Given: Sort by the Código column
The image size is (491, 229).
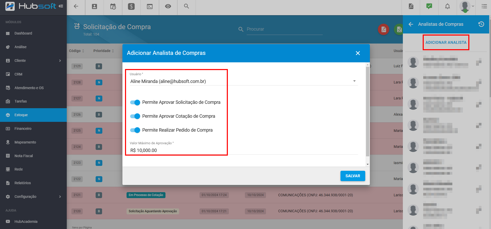Looking at the screenshot, I should 77,51.
